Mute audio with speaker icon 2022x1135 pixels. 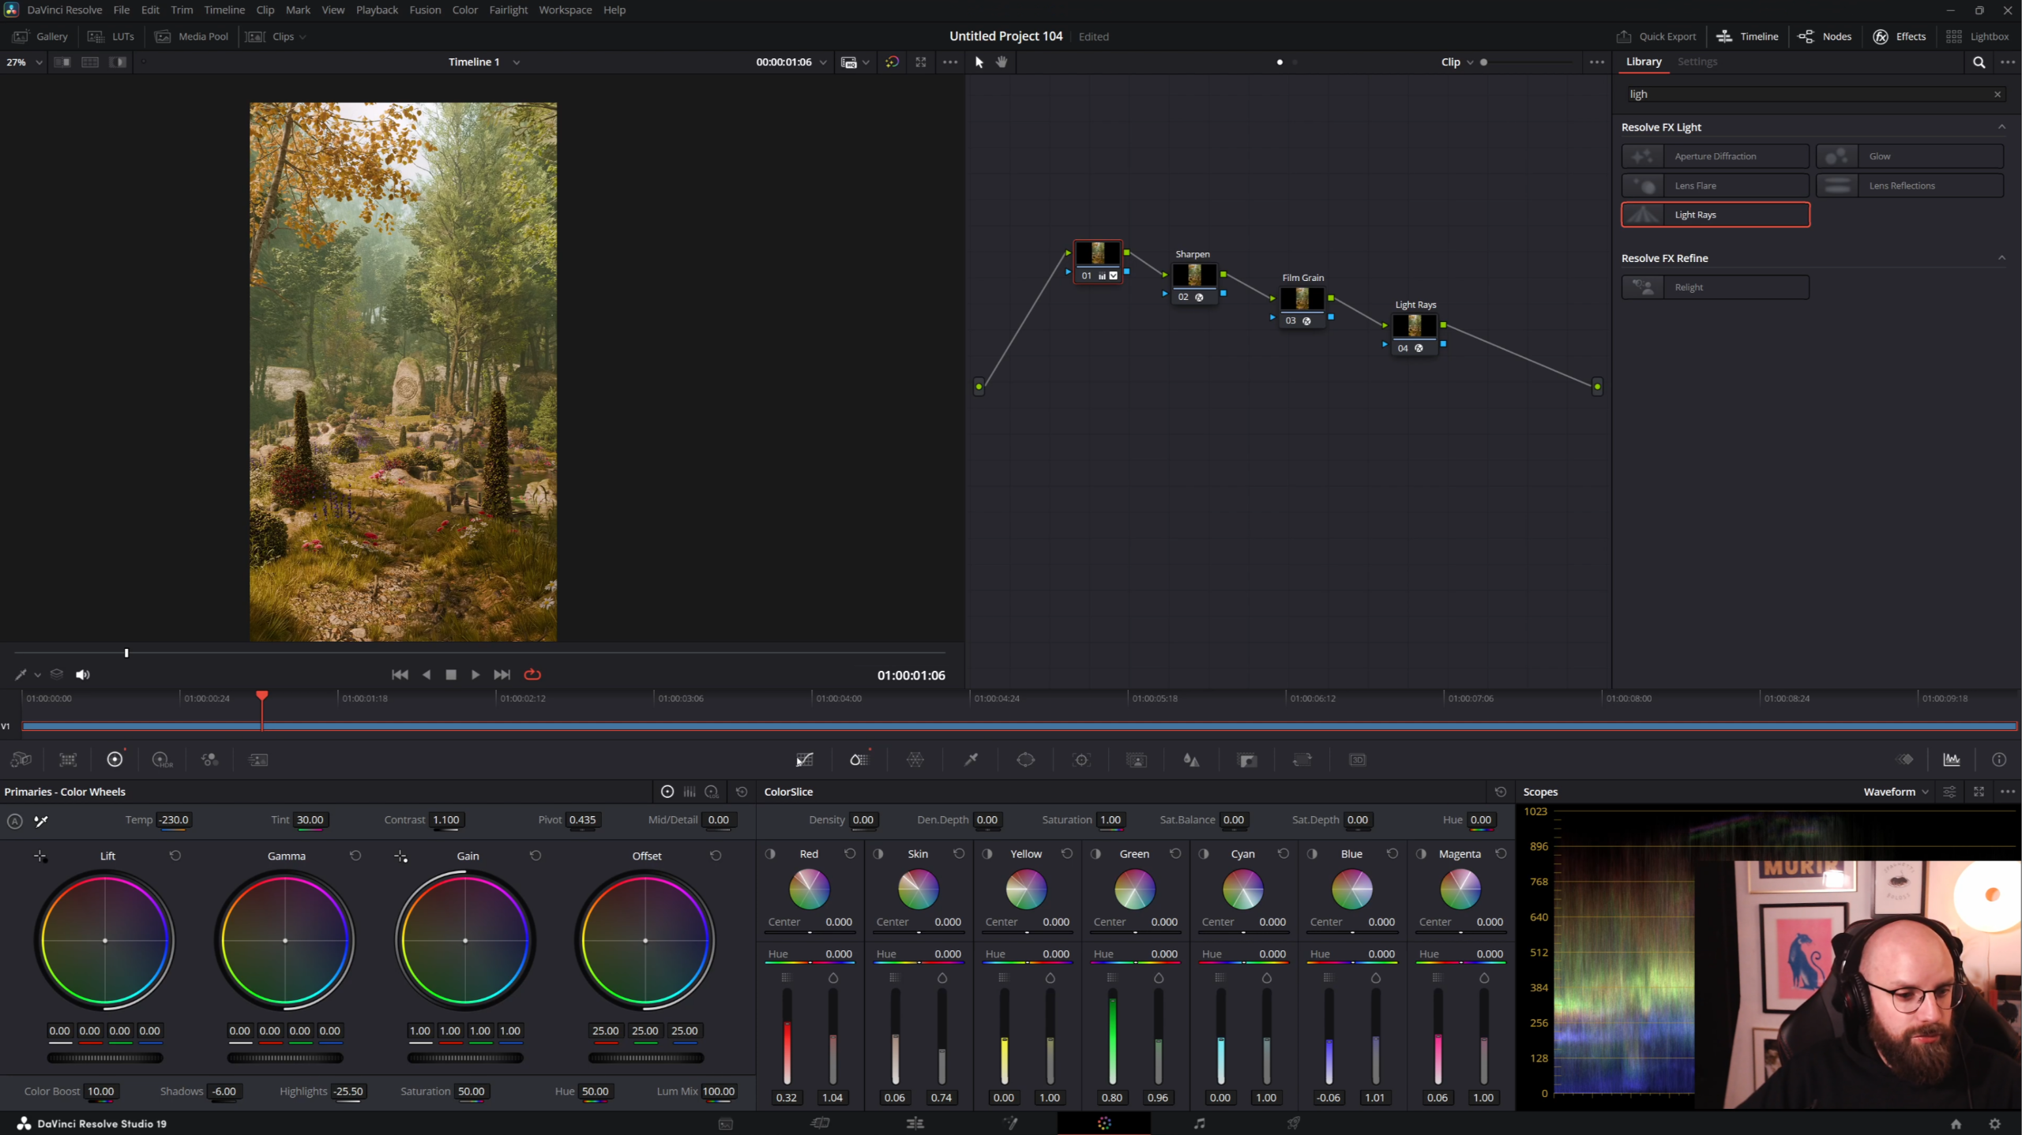[x=82, y=674]
